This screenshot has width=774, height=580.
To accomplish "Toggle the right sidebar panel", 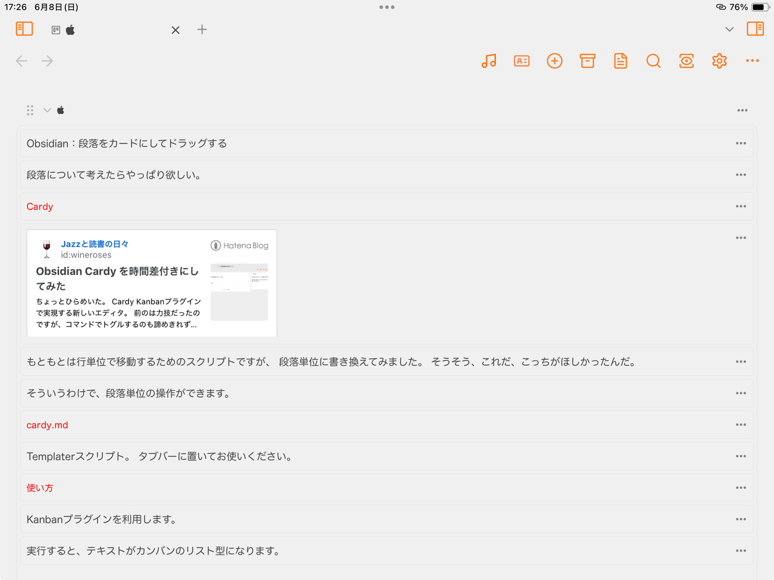I will pyautogui.click(x=755, y=29).
